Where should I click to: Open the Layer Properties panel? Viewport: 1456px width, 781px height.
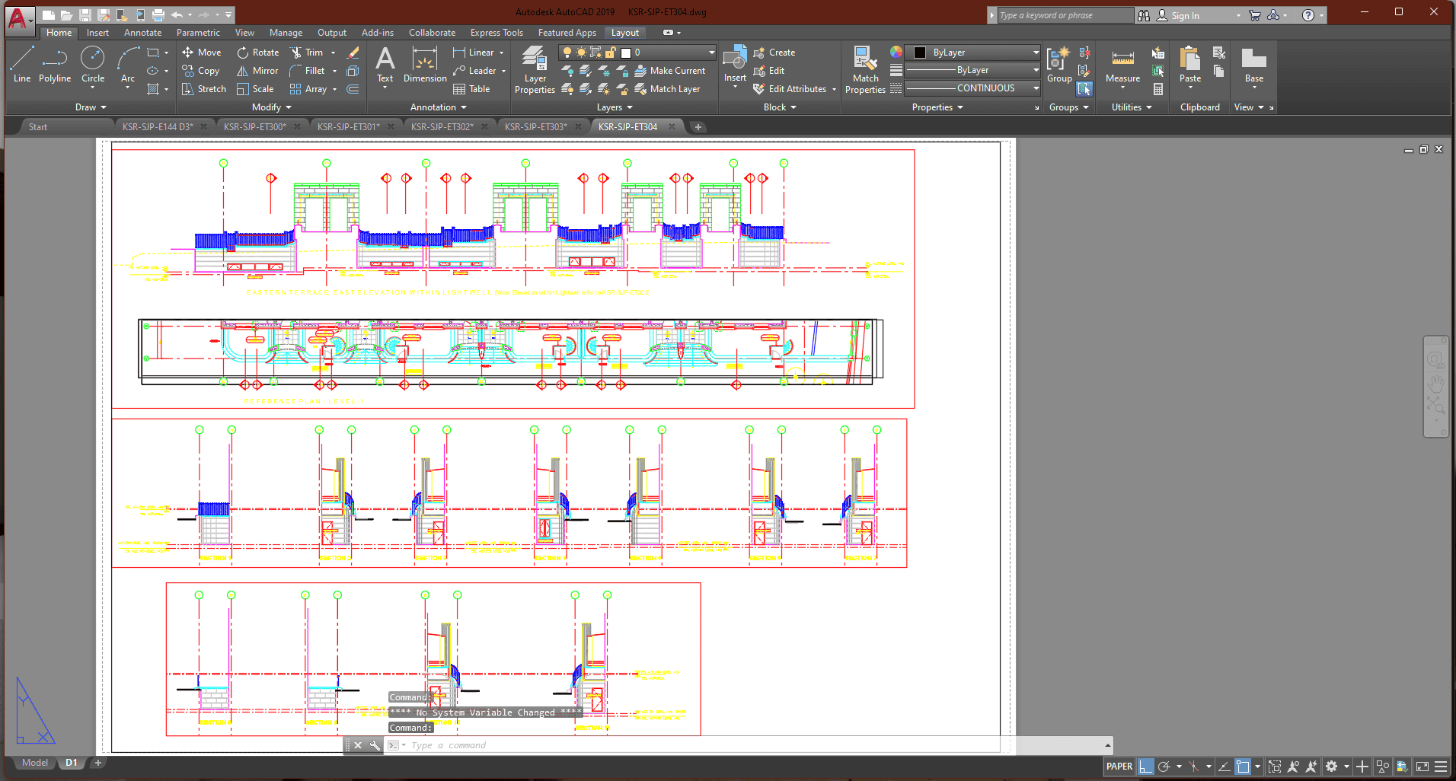(x=535, y=70)
